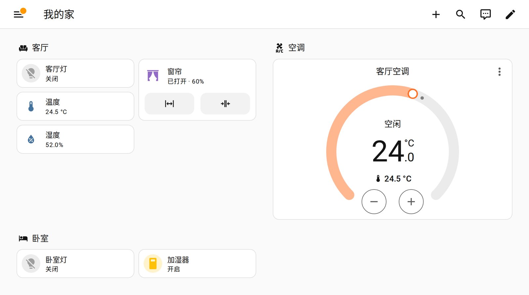This screenshot has width=529, height=295.
Task: Toggle the 客厅灯 light icon
Action: coord(31,73)
